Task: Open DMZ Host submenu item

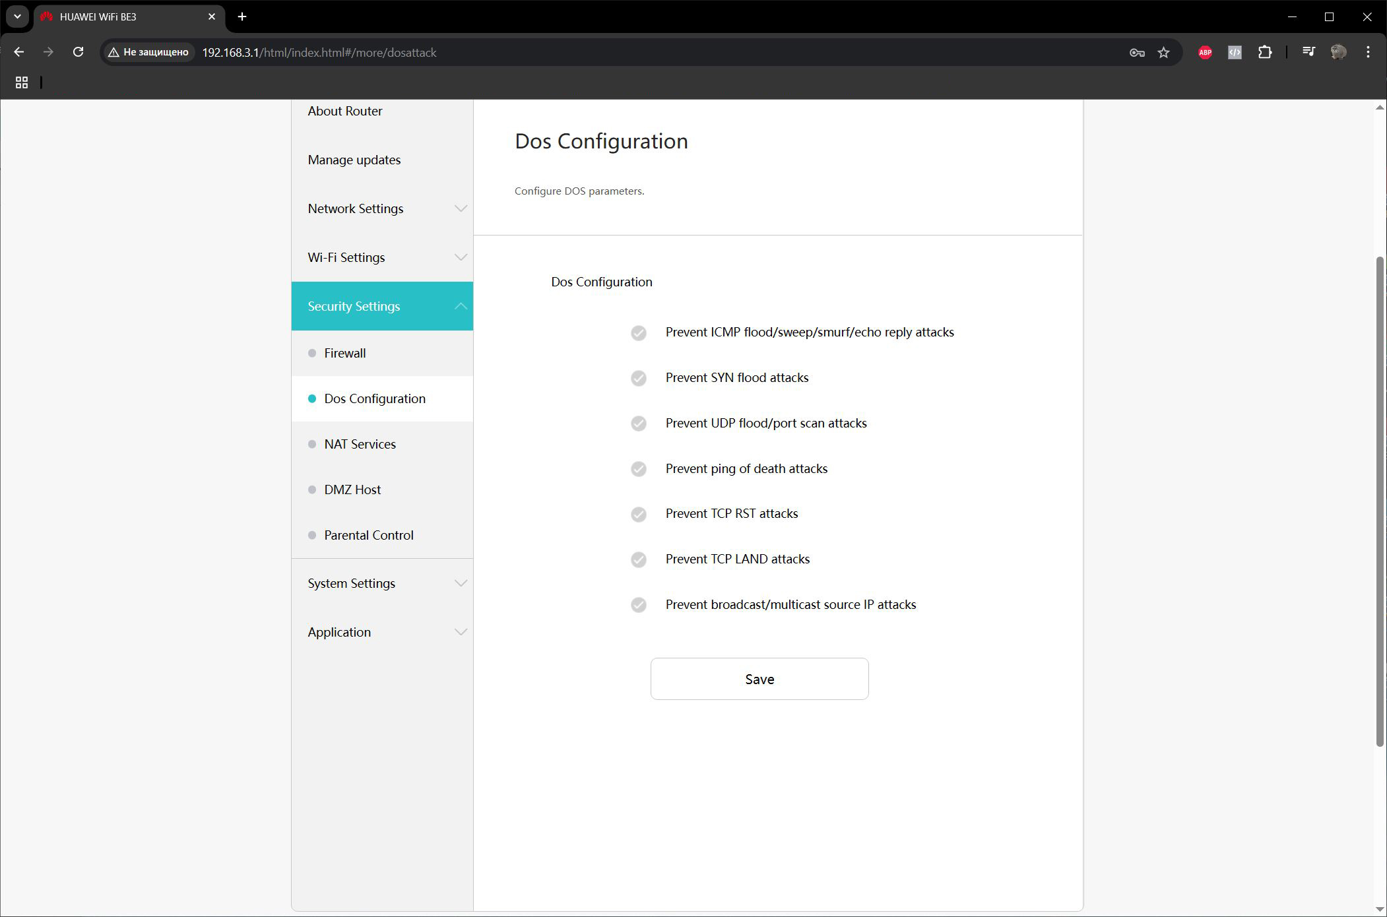Action: click(x=382, y=490)
